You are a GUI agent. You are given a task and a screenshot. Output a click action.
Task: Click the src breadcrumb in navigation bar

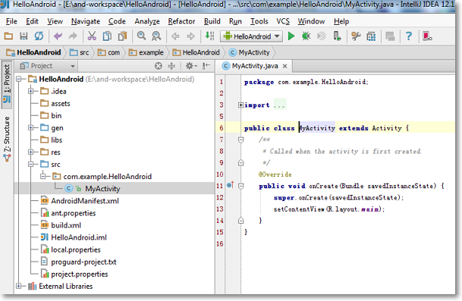(80, 52)
